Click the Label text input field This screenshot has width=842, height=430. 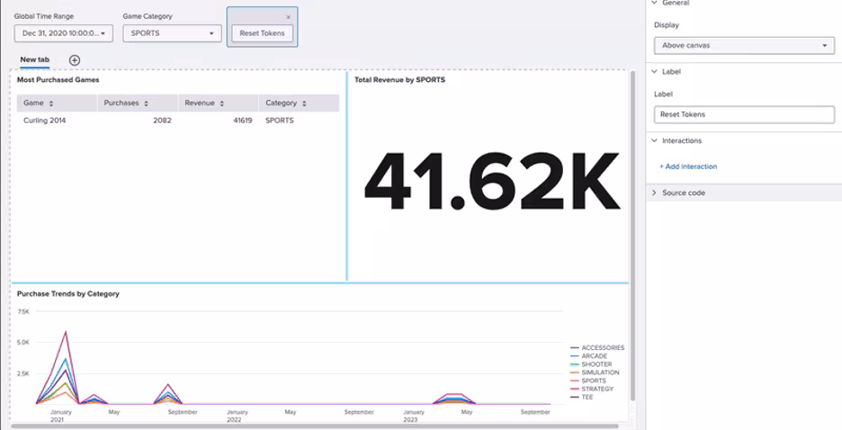(744, 115)
